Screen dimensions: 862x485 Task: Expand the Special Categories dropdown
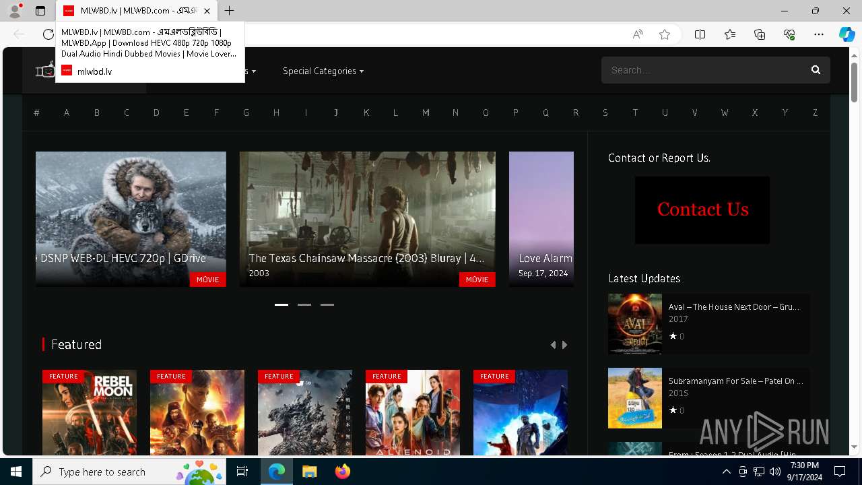pos(323,71)
